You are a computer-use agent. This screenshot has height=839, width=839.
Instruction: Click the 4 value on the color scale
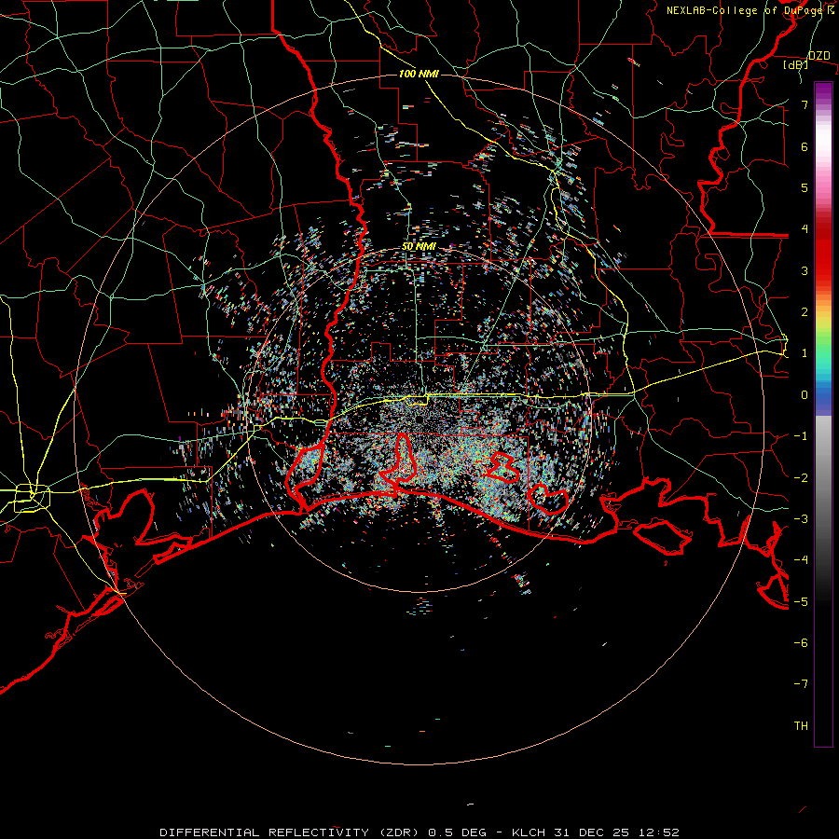805,229
